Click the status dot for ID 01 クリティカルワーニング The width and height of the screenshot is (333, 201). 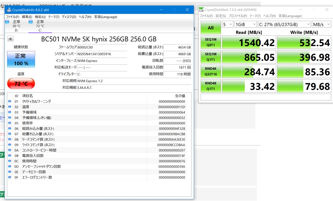point(10,101)
